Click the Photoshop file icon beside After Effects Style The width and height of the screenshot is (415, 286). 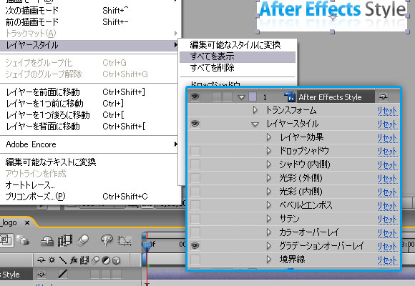(x=290, y=97)
